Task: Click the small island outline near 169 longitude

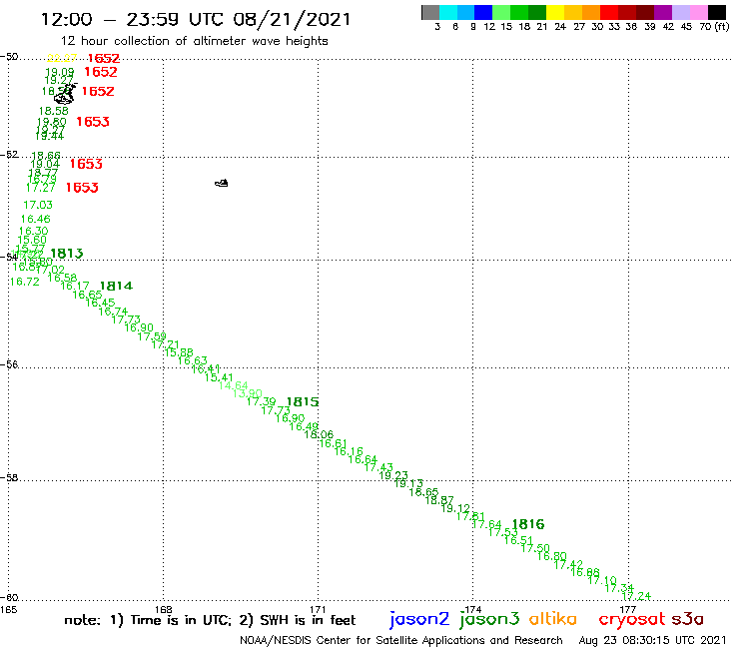Action: point(222,183)
